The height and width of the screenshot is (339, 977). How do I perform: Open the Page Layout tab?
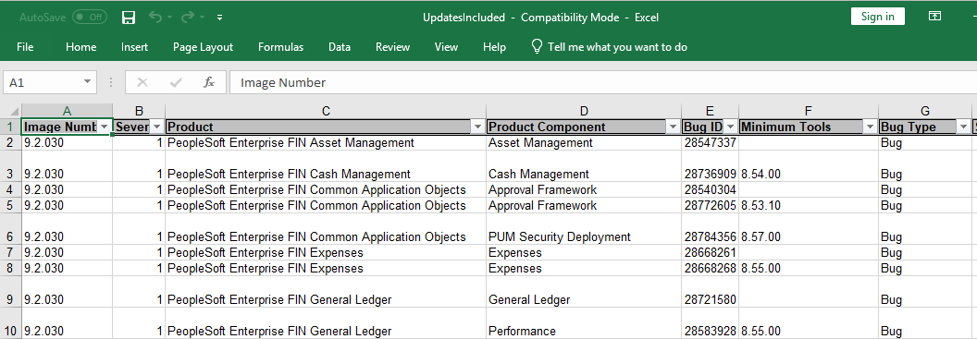click(x=204, y=47)
